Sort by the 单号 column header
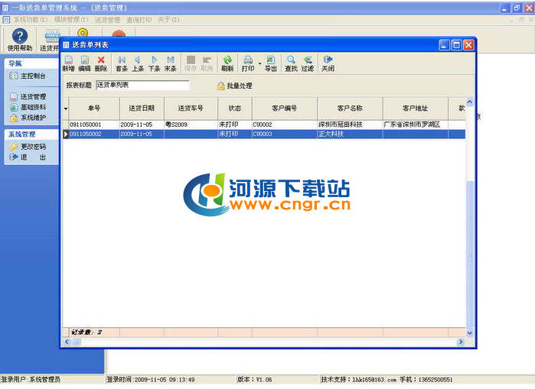The width and height of the screenshot is (535, 389). (94, 109)
